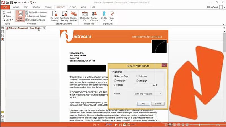
Task: Click the Pages range input field
Action: pyautogui.click(x=143, y=85)
